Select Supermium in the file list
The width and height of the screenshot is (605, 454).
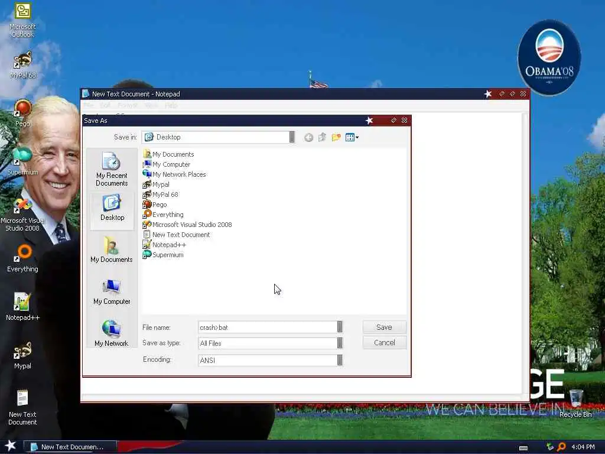click(x=163, y=254)
